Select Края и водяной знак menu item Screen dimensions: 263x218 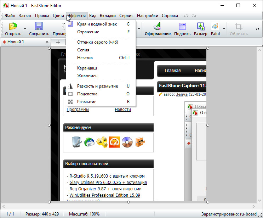[x=97, y=24]
